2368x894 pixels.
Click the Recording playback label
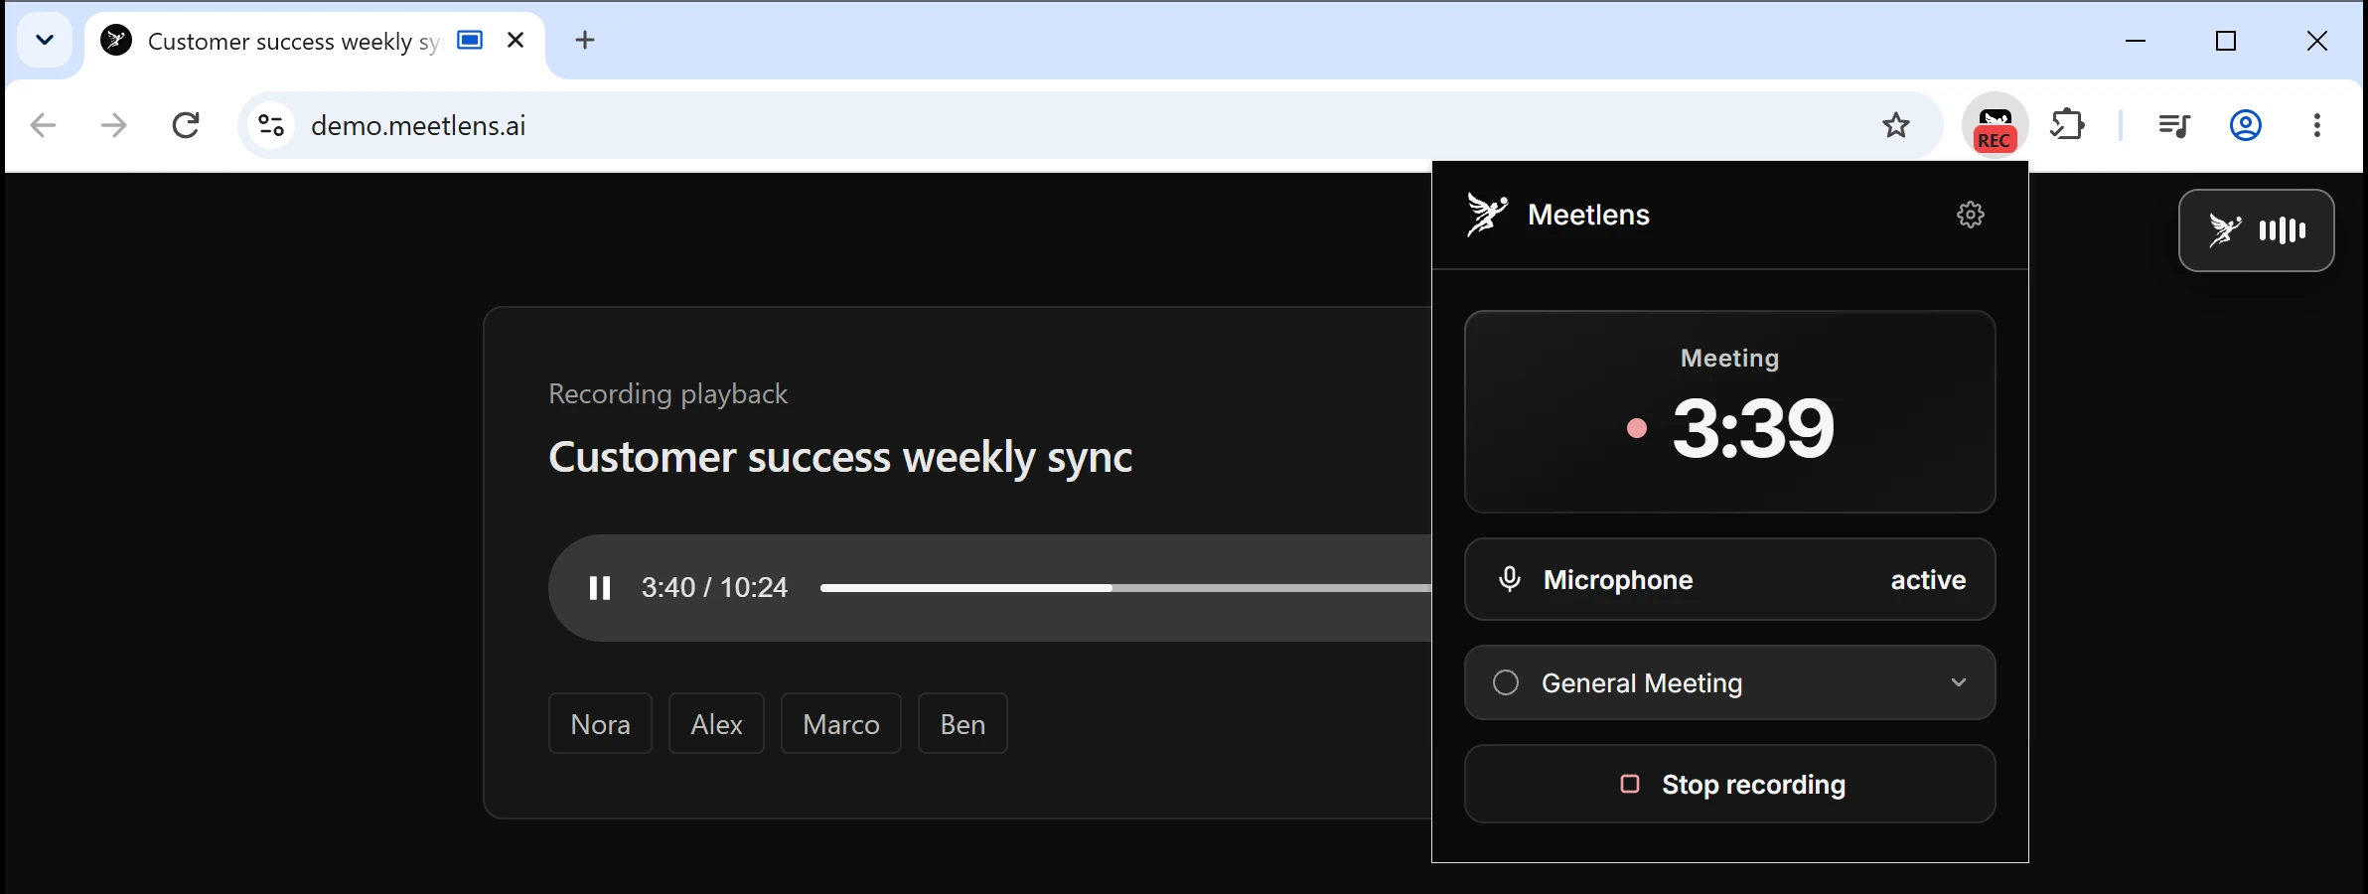point(667,394)
